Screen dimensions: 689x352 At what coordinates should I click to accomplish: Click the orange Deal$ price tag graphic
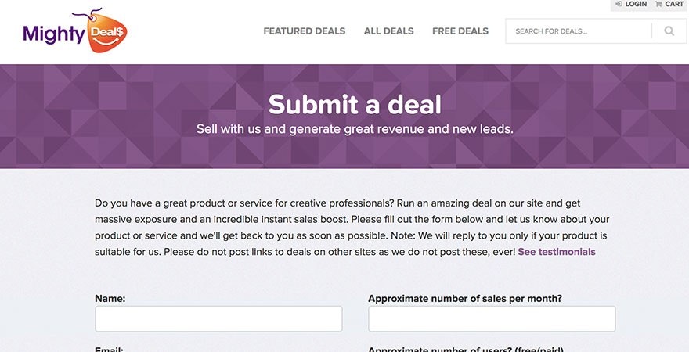pos(107,34)
